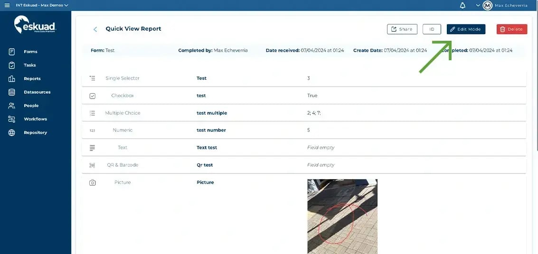
Task: Open Workflows in the sidebar
Action: pyautogui.click(x=35, y=119)
